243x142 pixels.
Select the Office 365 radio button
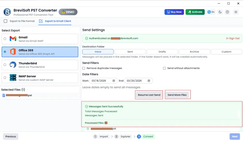point(5,52)
